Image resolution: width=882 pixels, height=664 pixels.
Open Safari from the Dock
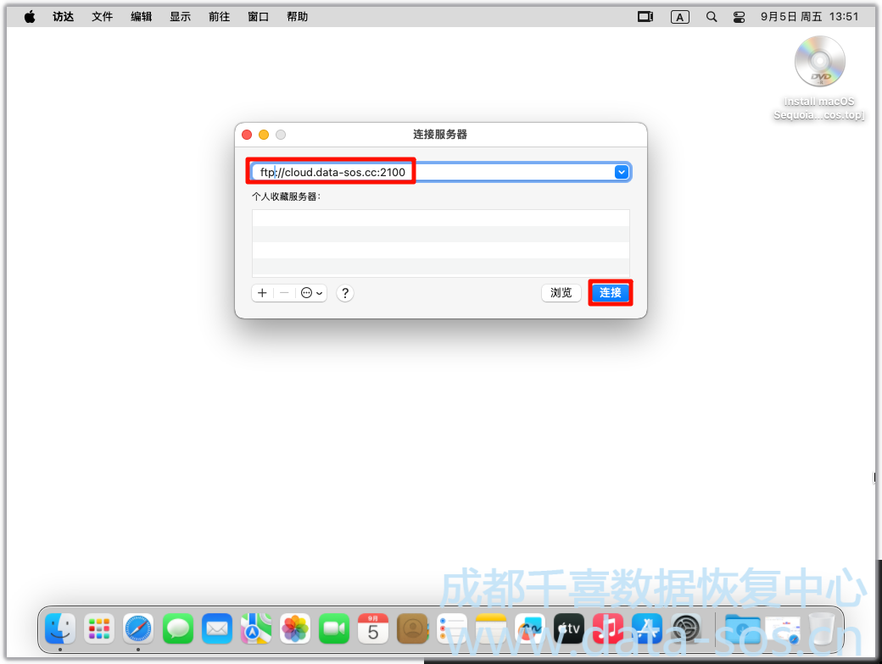(x=138, y=628)
